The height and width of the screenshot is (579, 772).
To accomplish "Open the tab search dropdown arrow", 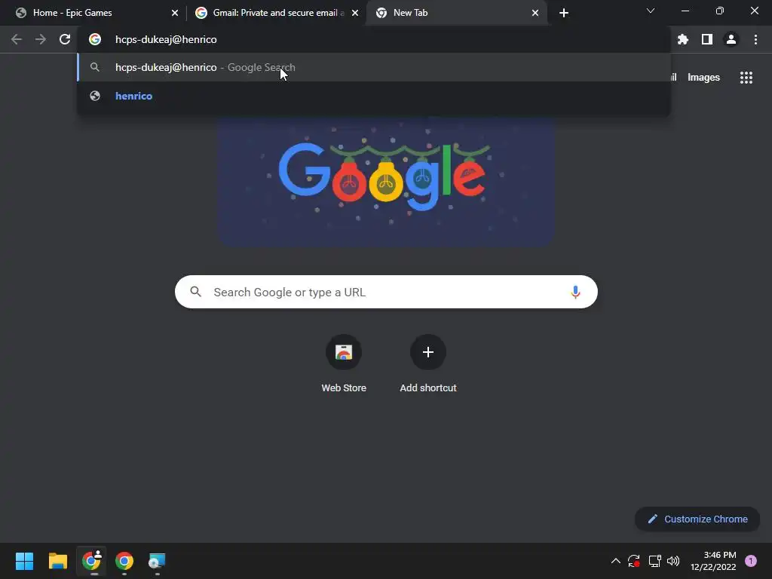I will pos(651,11).
